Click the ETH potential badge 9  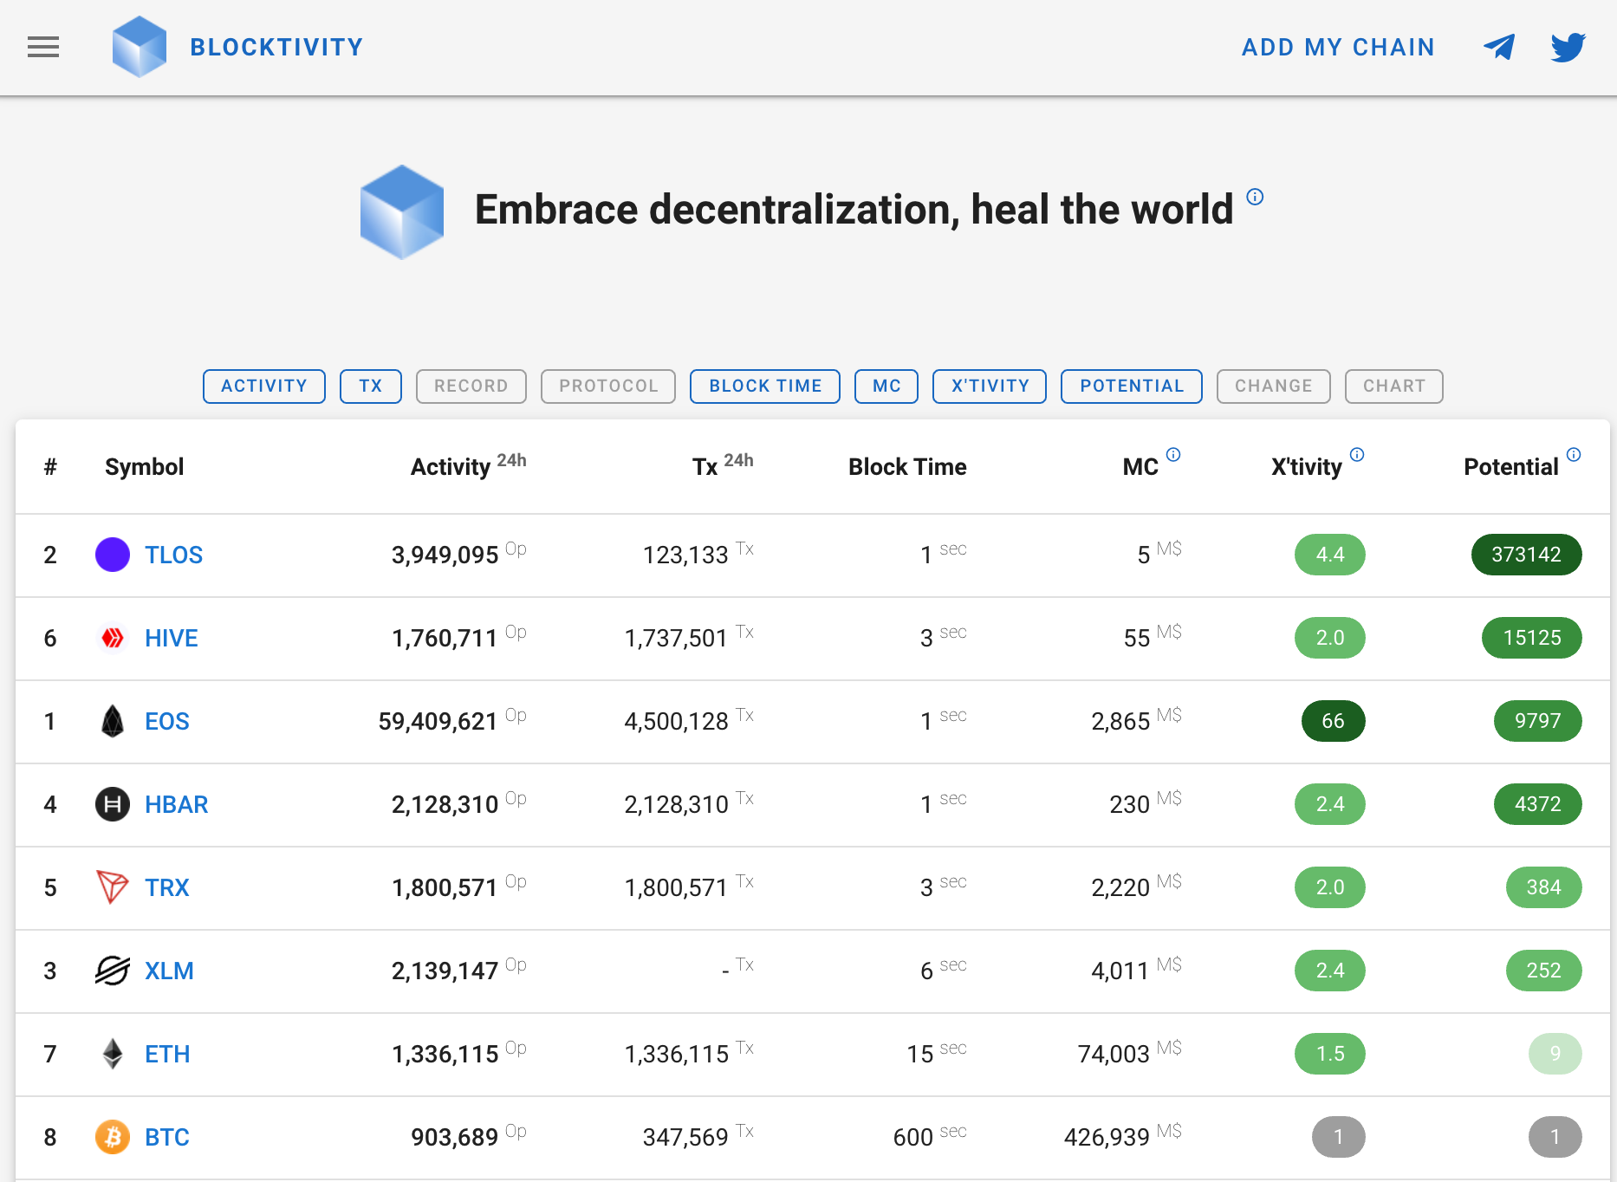click(1555, 1054)
